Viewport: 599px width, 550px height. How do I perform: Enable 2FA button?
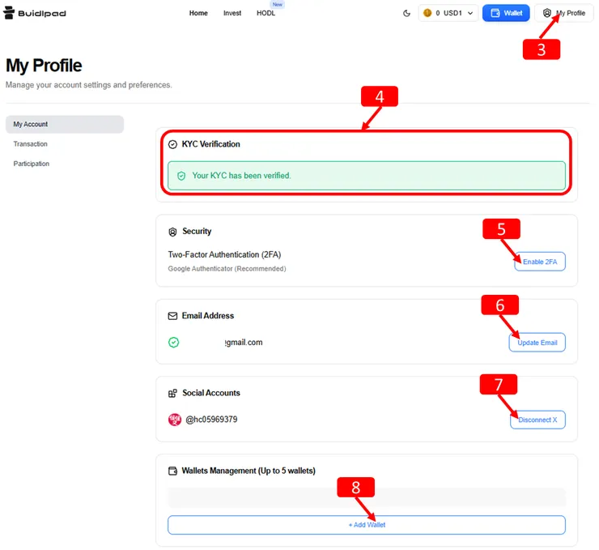(539, 262)
